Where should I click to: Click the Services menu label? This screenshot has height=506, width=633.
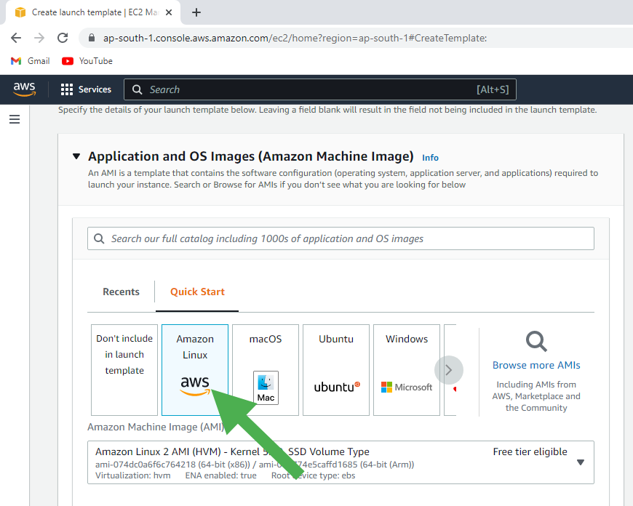(x=95, y=89)
